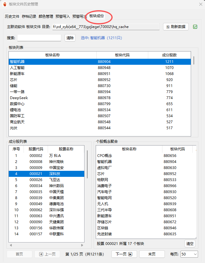This screenshot has height=263, width=205.
Task: Open the 颜色管理 tab
Action: point(46,17)
